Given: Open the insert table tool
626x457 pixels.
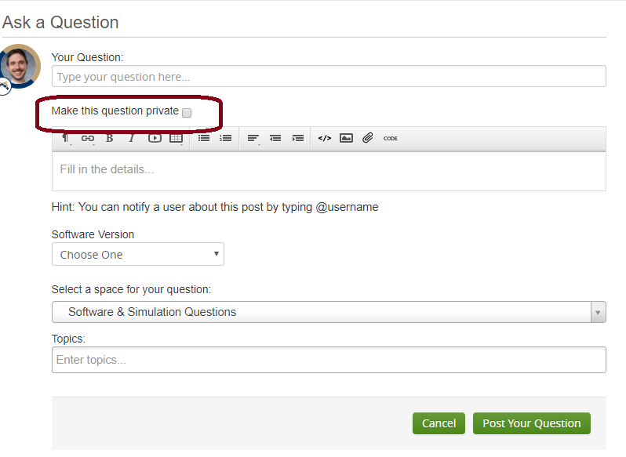Looking at the screenshot, I should coord(177,139).
